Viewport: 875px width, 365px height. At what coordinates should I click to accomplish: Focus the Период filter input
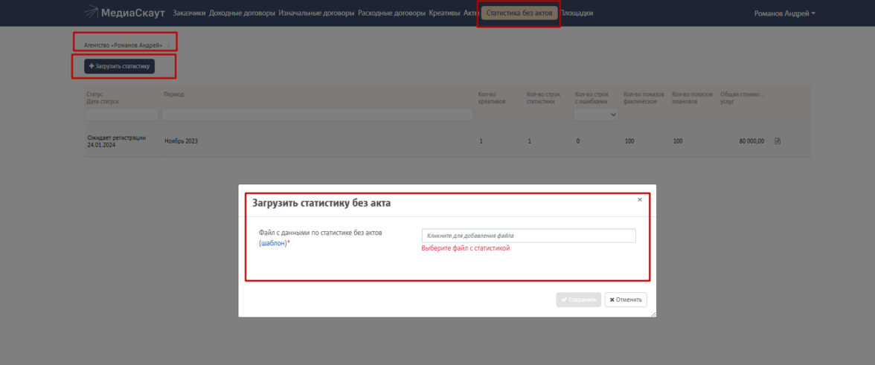tap(317, 114)
